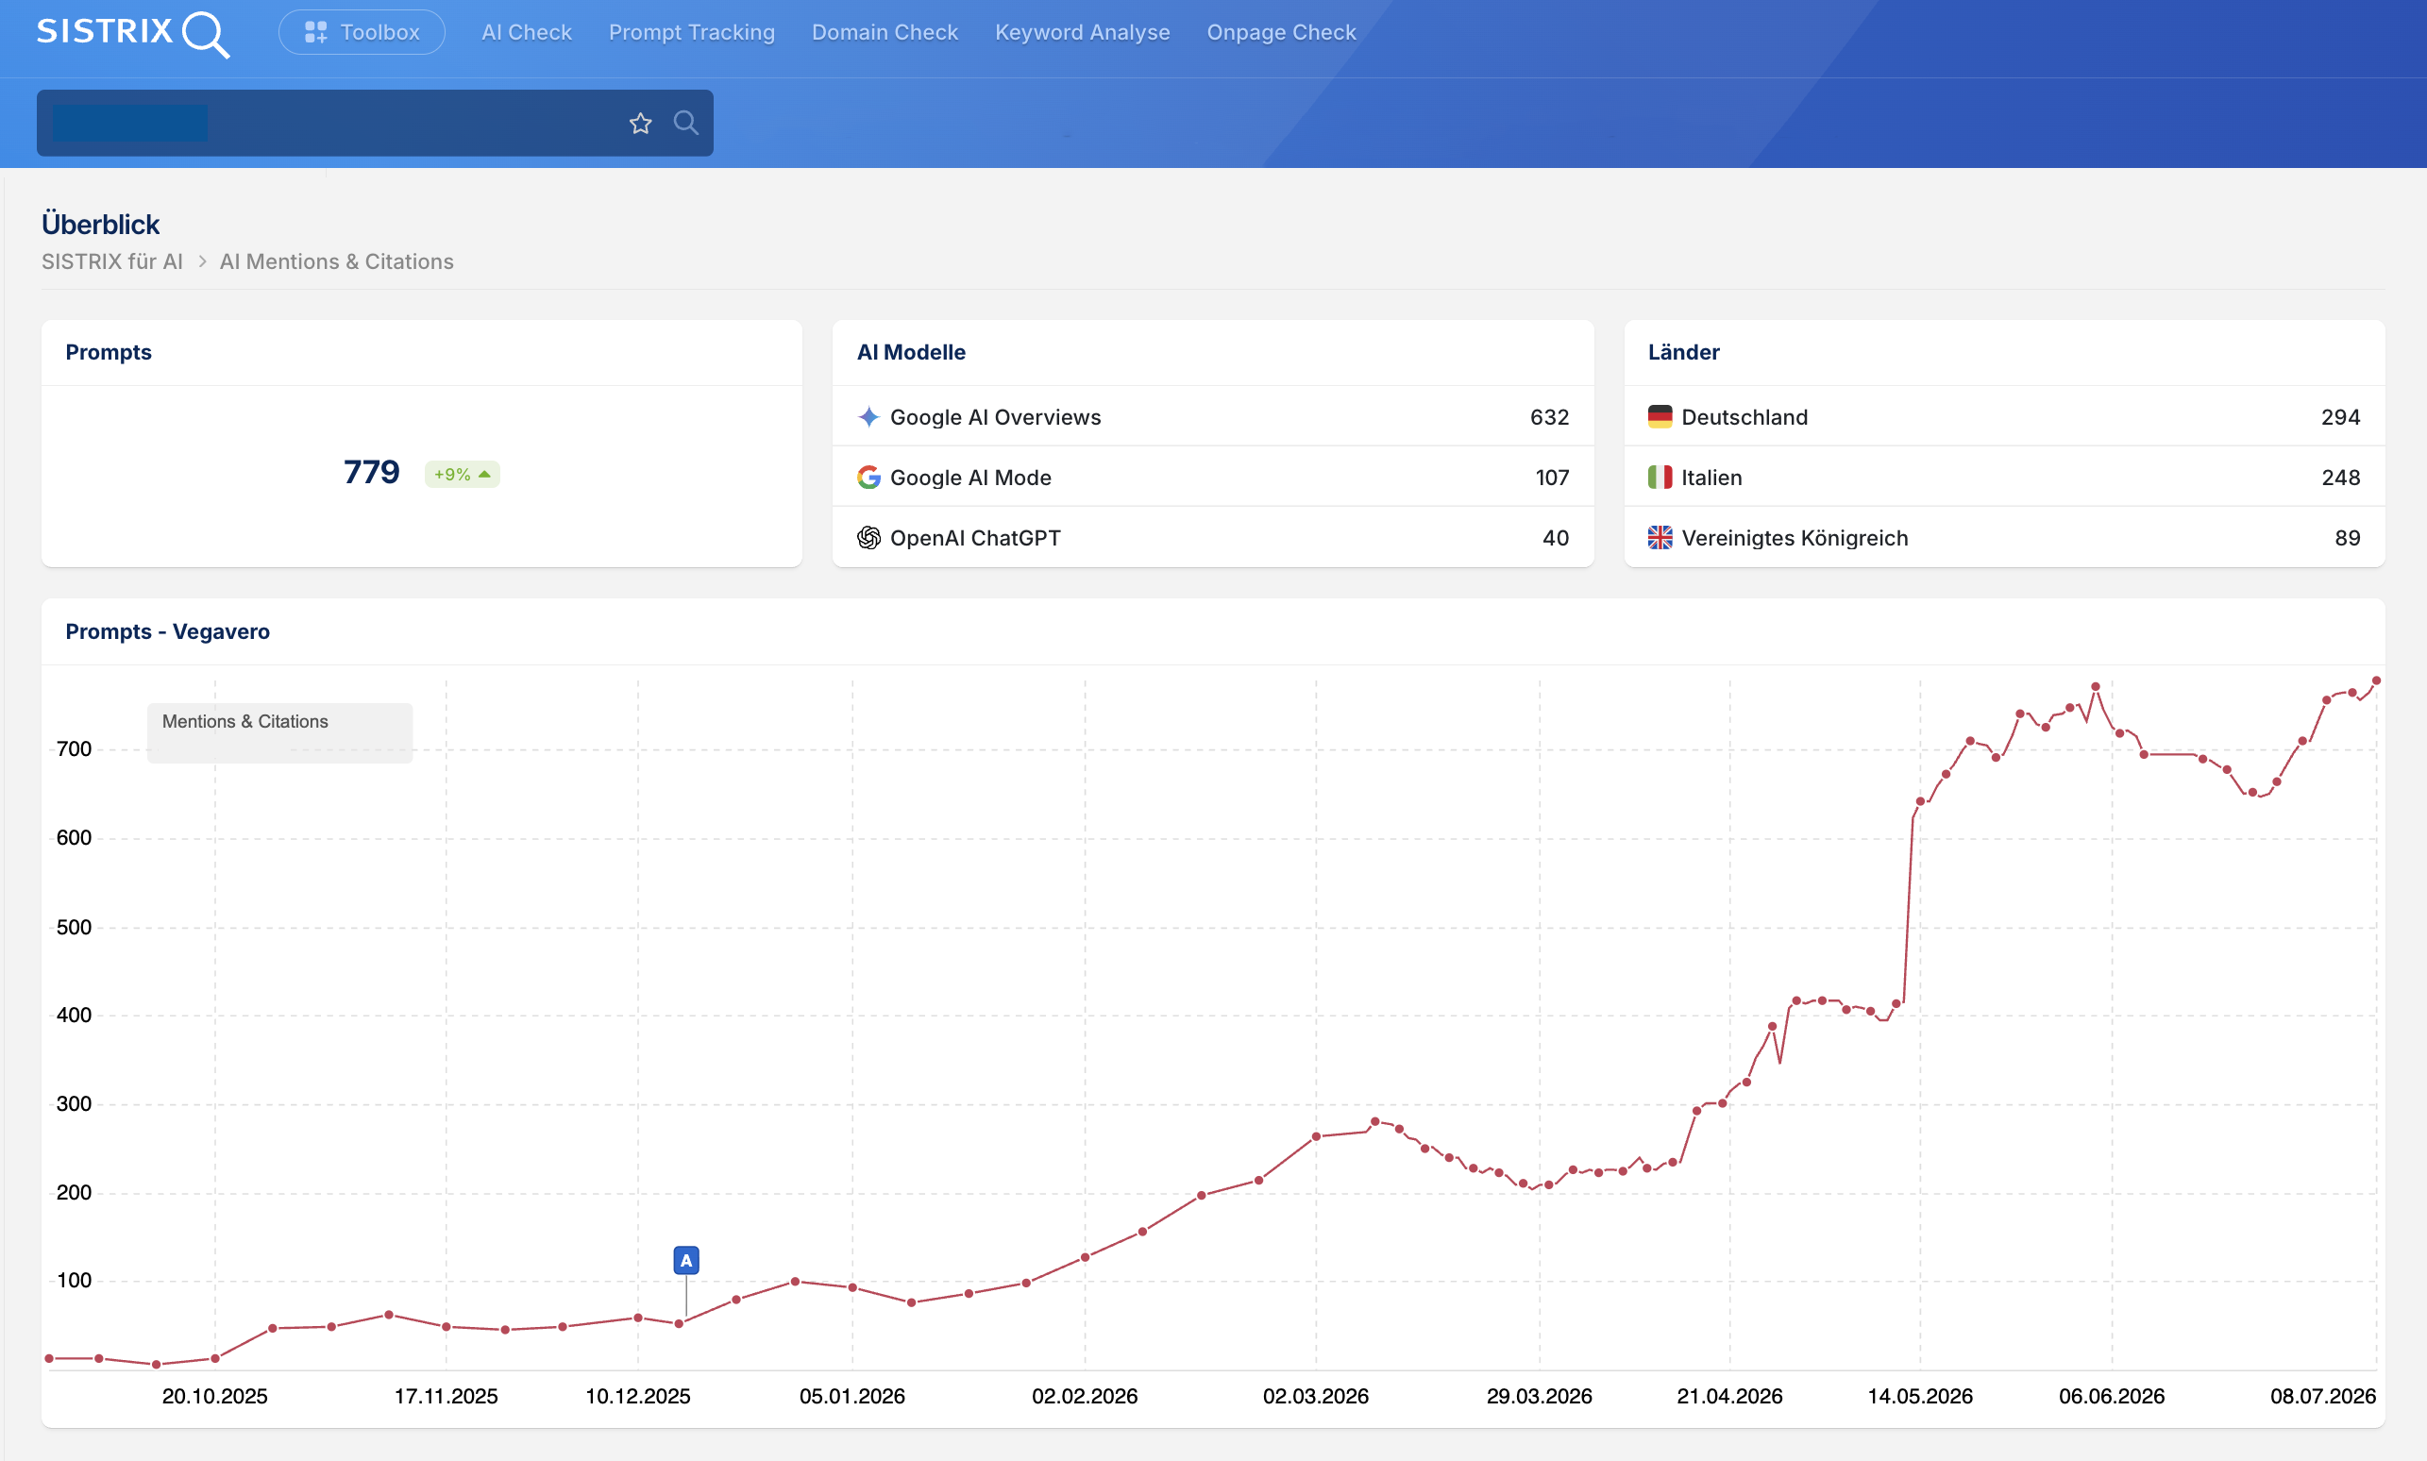
Task: Click the Italien value 248
Action: coord(2340,478)
